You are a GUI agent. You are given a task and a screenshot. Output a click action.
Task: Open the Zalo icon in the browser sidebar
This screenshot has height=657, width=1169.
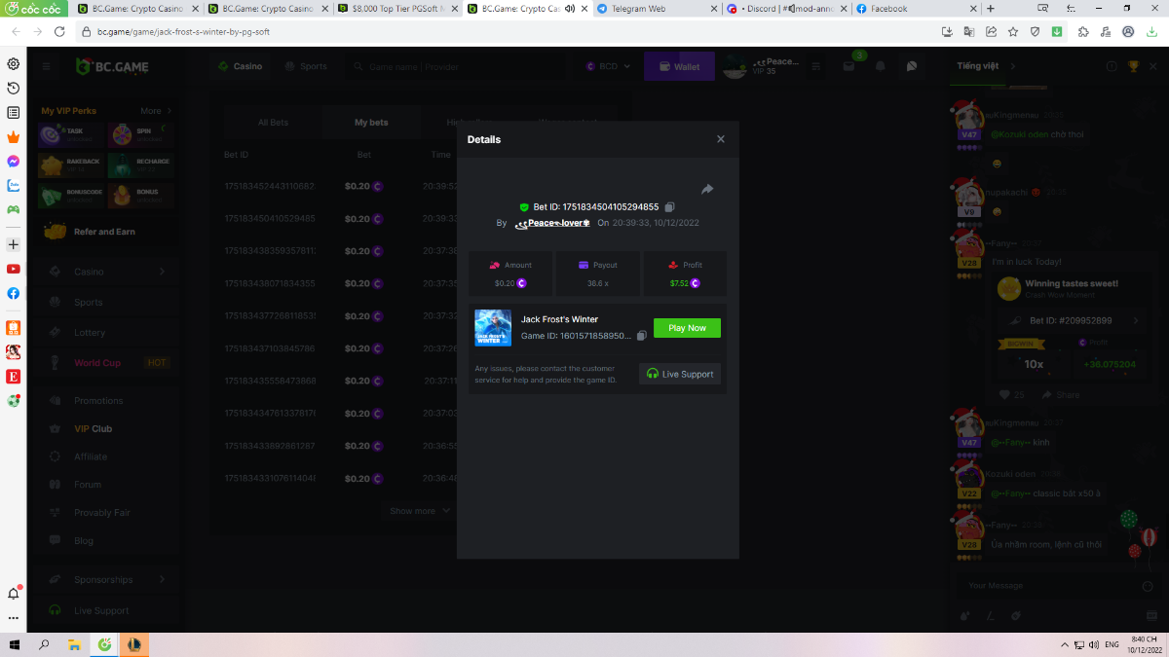click(x=14, y=185)
